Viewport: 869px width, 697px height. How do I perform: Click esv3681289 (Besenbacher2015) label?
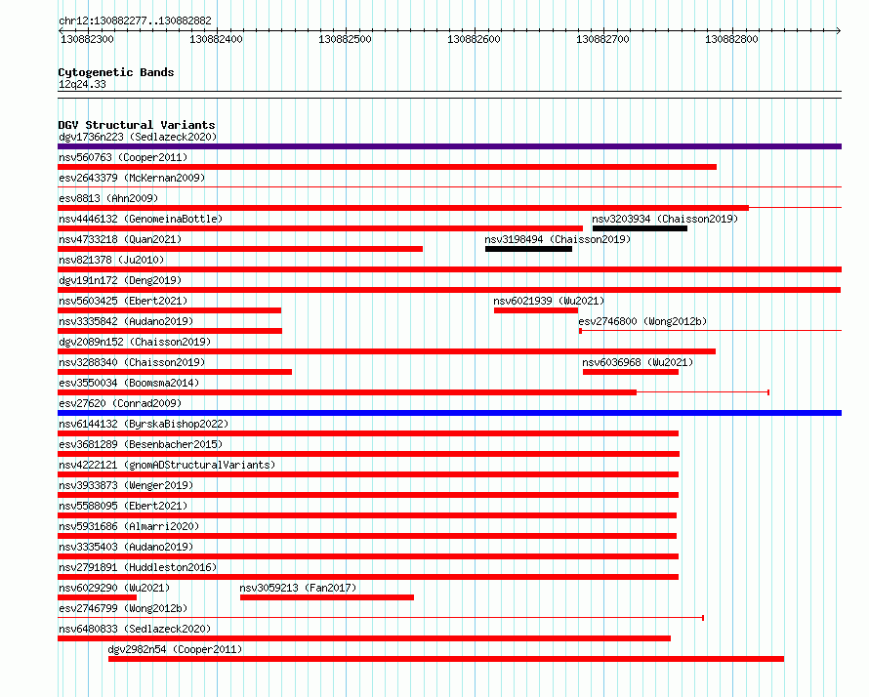coord(141,444)
